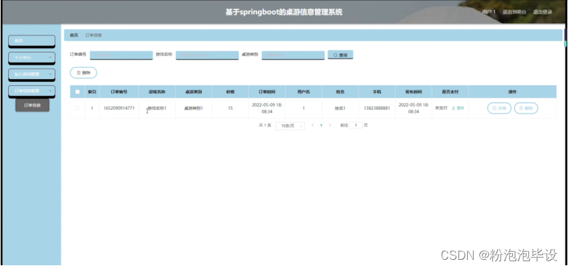Image resolution: width=568 pixels, height=268 pixels.
Task: Focus the 订单编号 search field
Action: pyautogui.click(x=121, y=55)
